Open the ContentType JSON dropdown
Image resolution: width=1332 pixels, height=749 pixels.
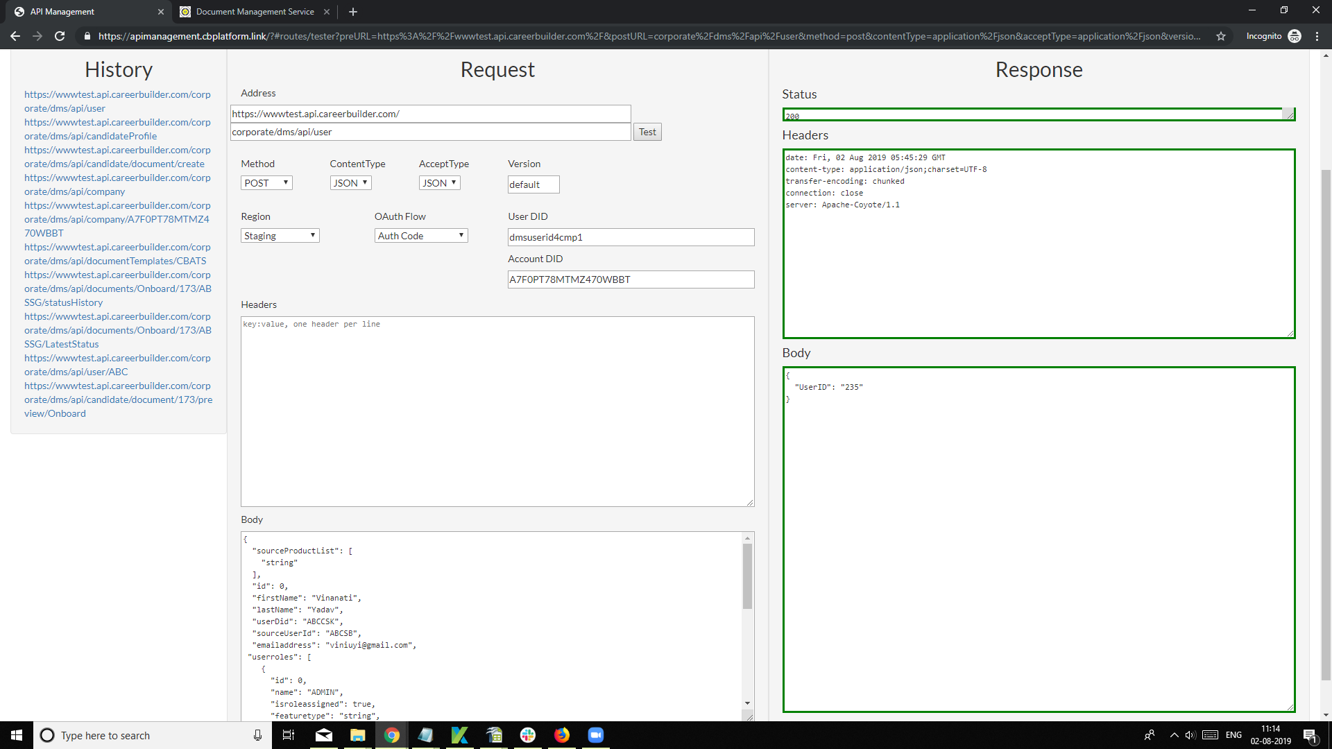click(350, 183)
